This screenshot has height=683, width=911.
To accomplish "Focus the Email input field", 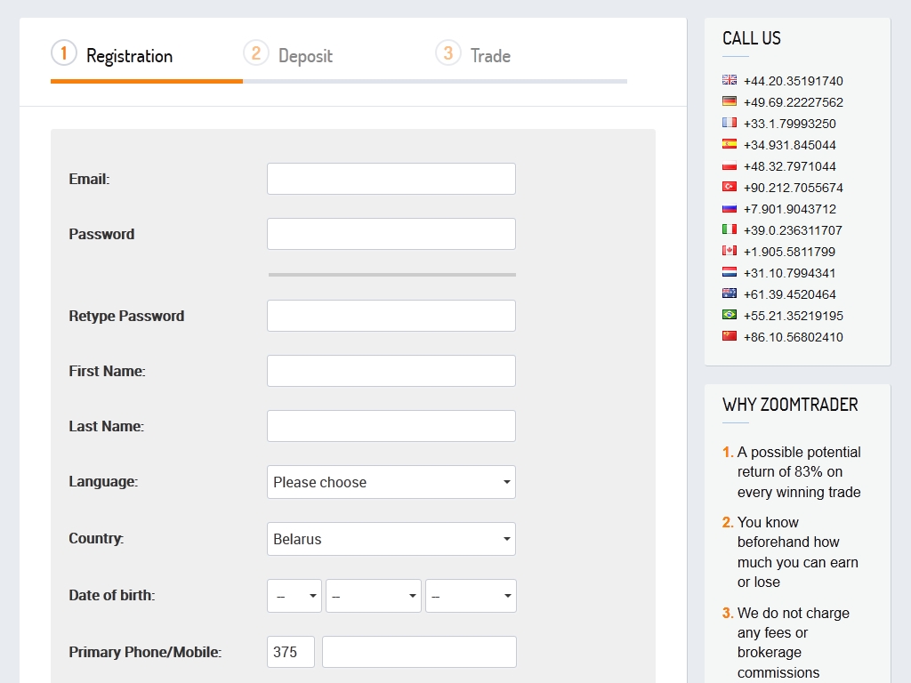I will click(391, 179).
